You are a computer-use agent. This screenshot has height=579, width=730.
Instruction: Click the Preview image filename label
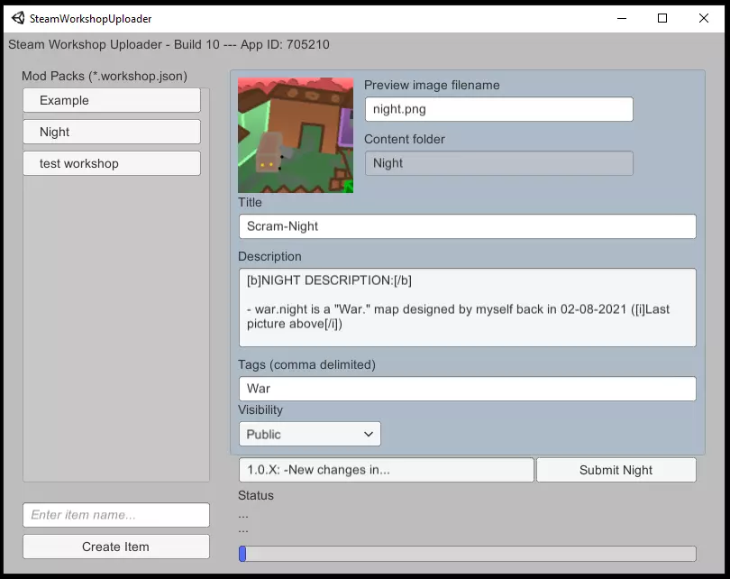pyautogui.click(x=432, y=86)
